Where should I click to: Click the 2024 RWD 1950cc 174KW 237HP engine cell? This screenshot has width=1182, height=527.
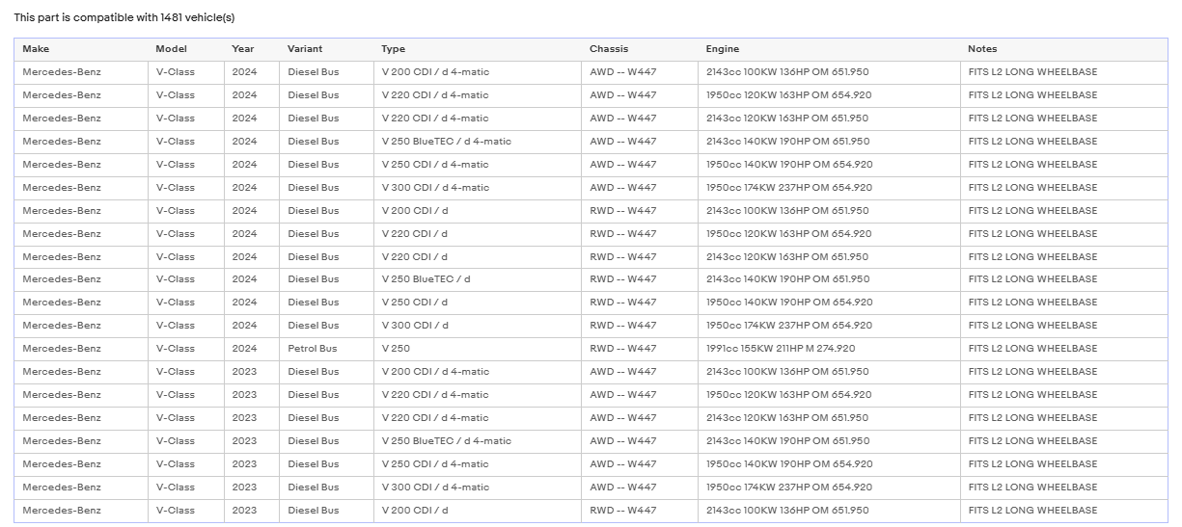pos(829,326)
